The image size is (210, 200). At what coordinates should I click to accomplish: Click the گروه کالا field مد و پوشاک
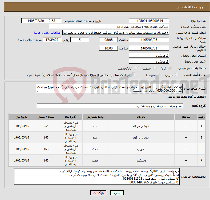tap(110, 106)
